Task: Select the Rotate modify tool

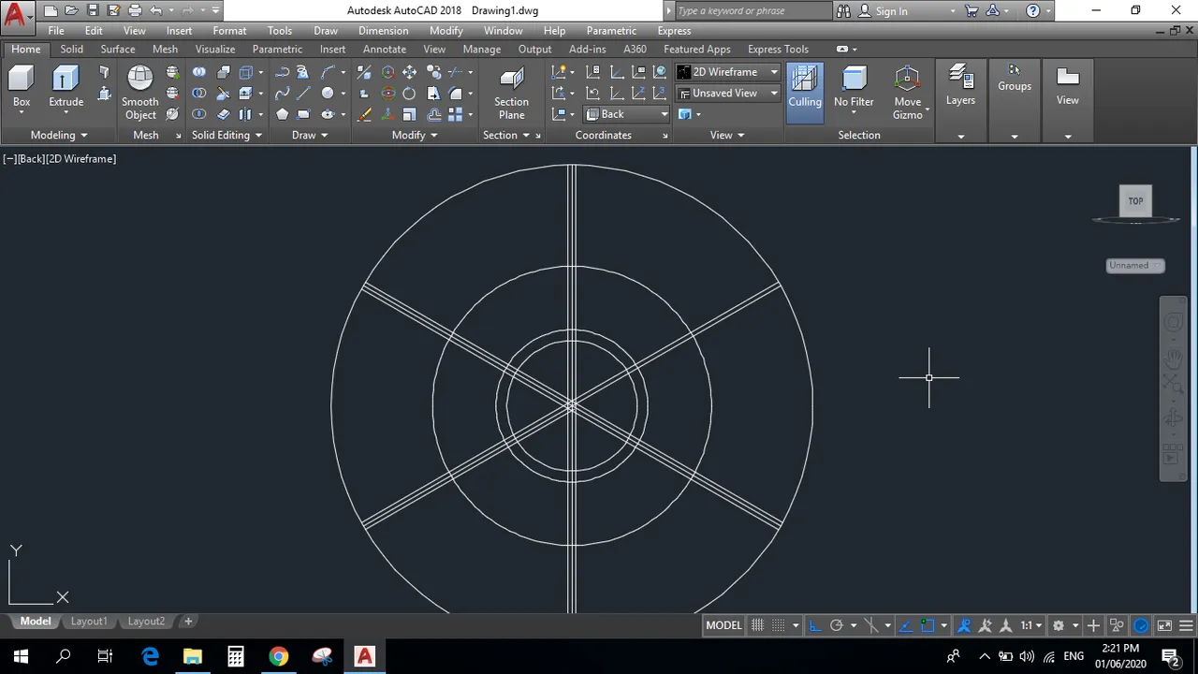Action: coord(410,93)
